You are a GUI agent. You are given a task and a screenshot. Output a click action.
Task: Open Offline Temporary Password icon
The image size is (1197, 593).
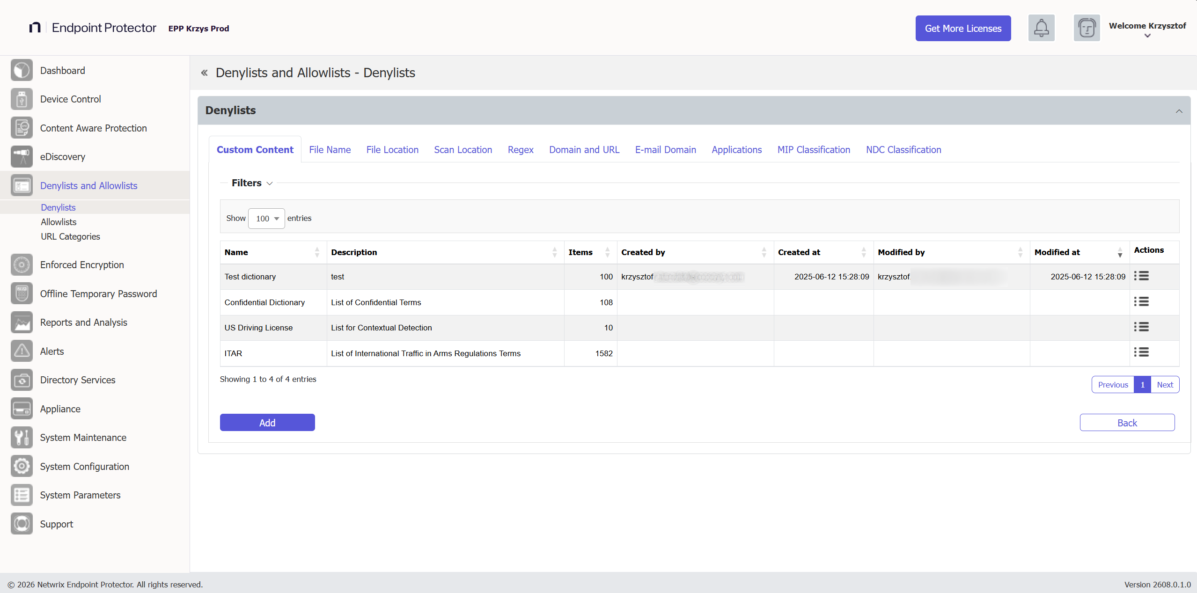tap(22, 294)
